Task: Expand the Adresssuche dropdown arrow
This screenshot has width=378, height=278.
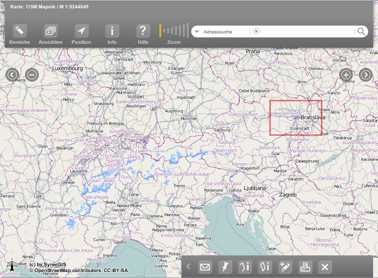Action: [x=197, y=32]
